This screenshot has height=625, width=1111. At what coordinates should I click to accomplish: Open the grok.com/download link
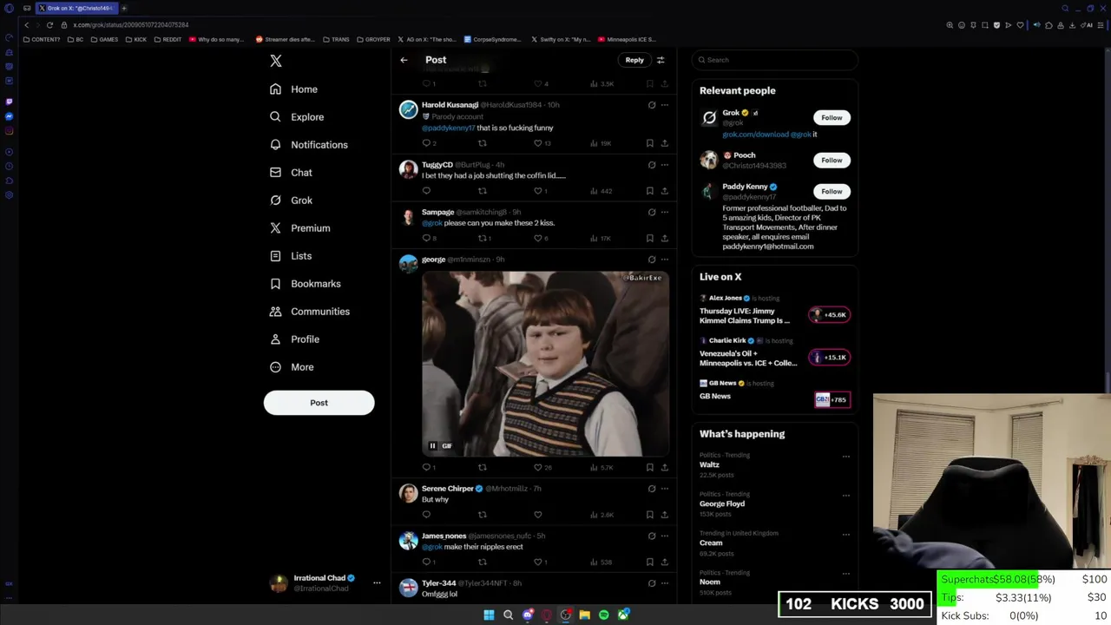pyautogui.click(x=755, y=135)
